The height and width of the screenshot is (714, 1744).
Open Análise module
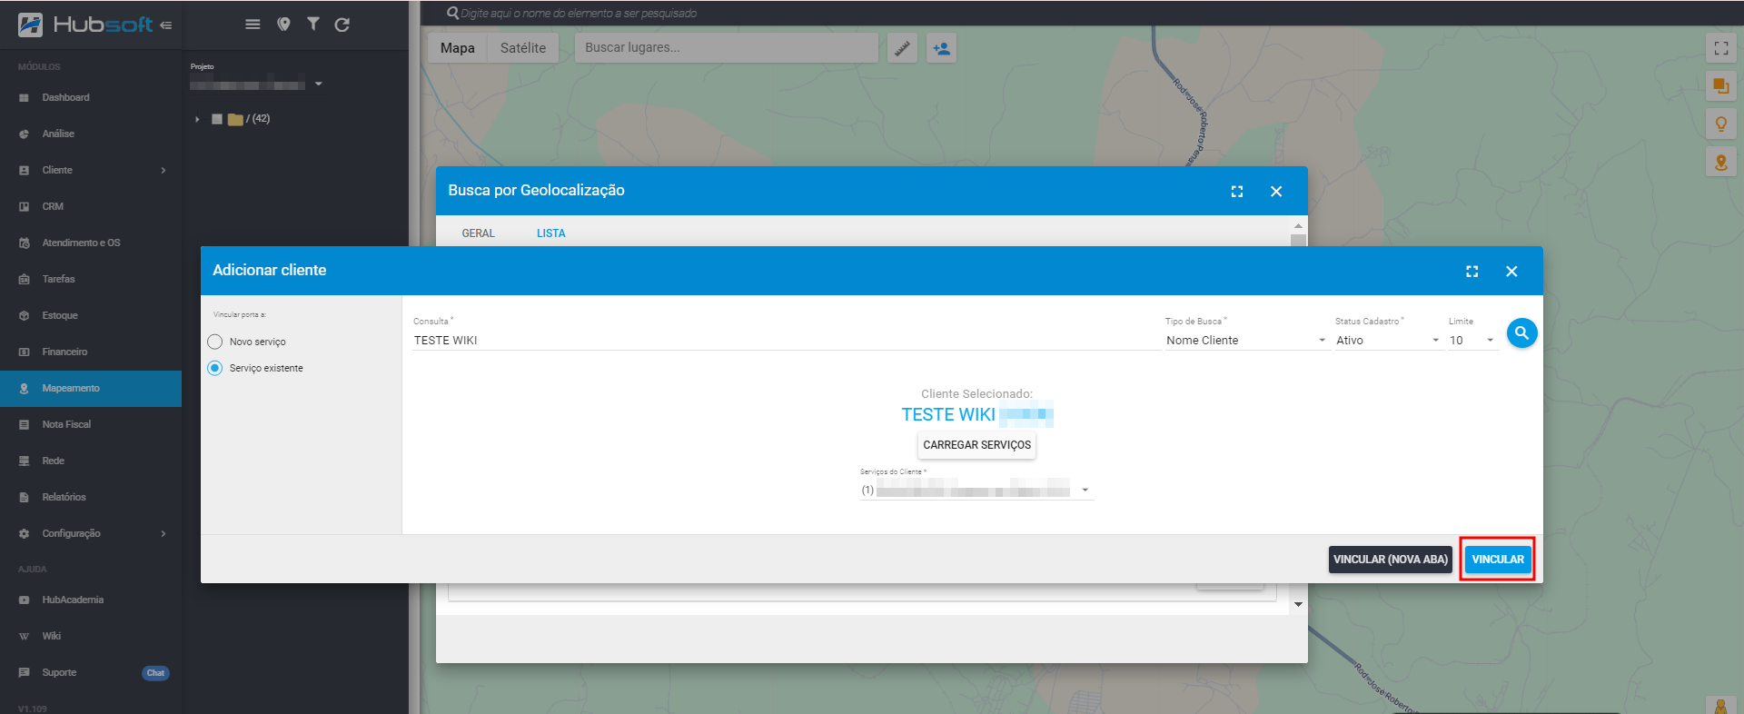(91, 134)
